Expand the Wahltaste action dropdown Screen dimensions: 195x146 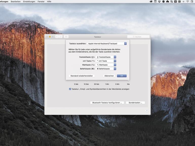106,65
